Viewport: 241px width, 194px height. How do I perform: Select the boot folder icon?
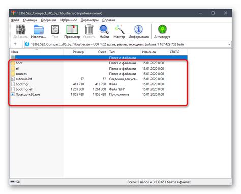pos(13,63)
